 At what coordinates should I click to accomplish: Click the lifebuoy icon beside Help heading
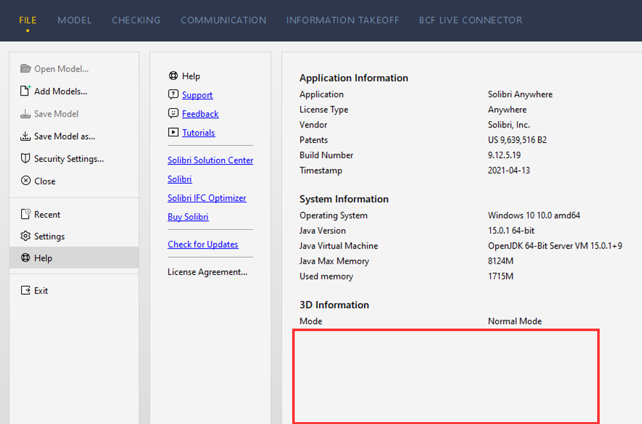click(173, 76)
